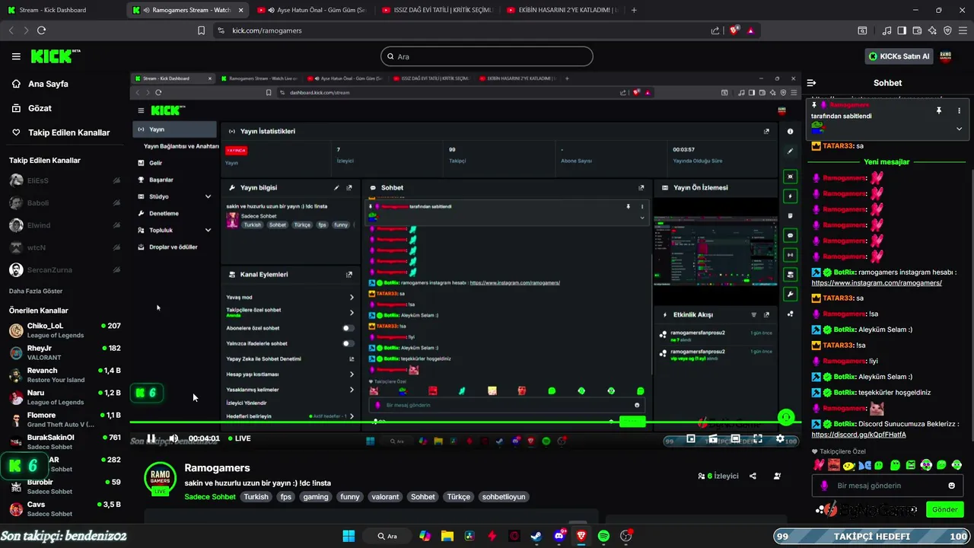Pause the live stream video
Screen dimensions: 974x548
151,438
